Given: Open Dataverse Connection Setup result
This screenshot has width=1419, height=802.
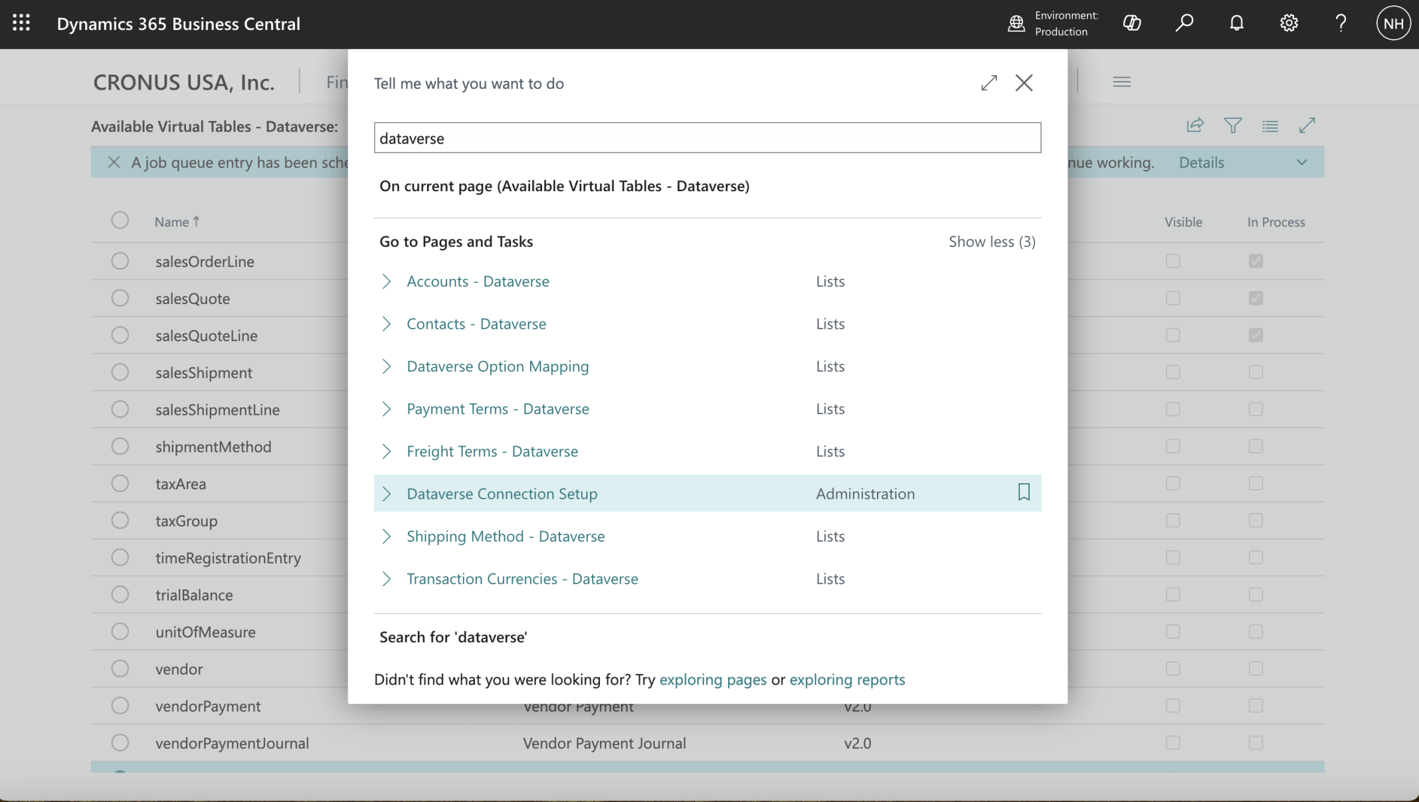Looking at the screenshot, I should coord(502,494).
